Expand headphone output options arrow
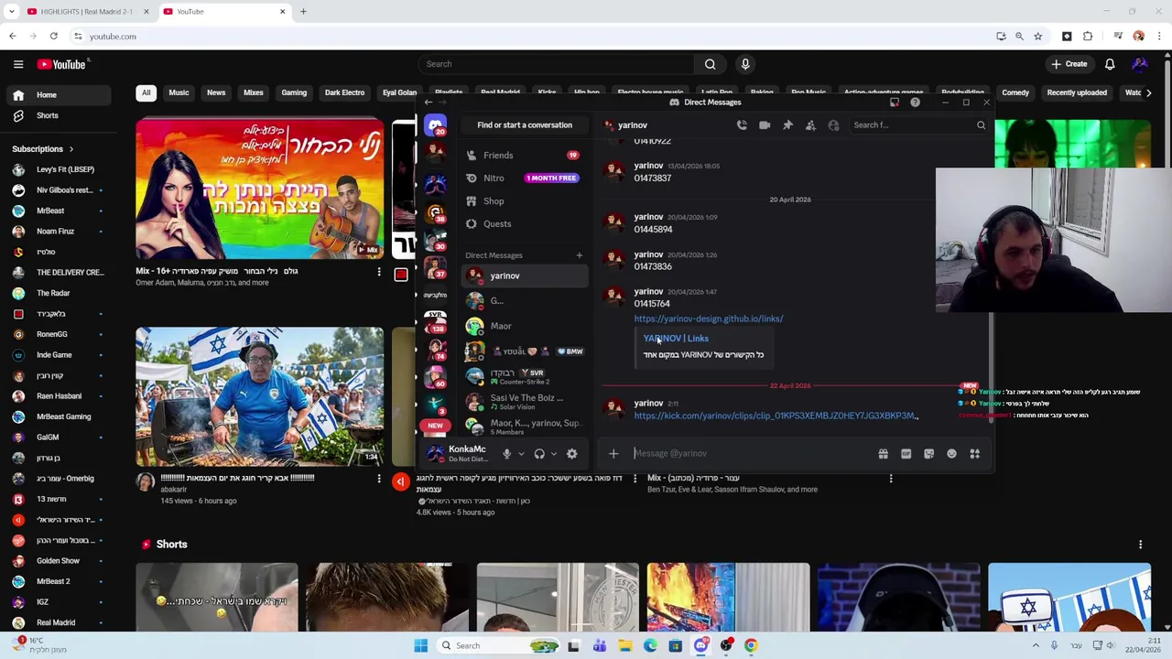1172x659 pixels. point(553,454)
